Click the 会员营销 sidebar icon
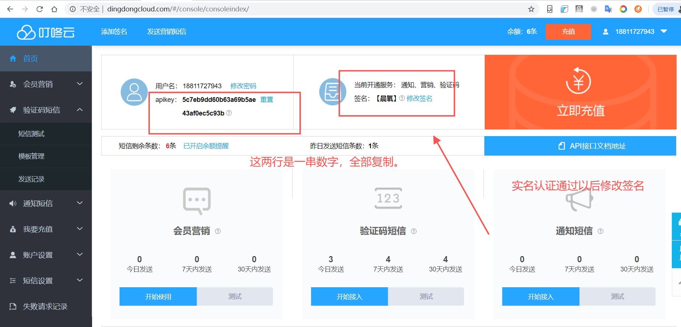 coord(13,84)
